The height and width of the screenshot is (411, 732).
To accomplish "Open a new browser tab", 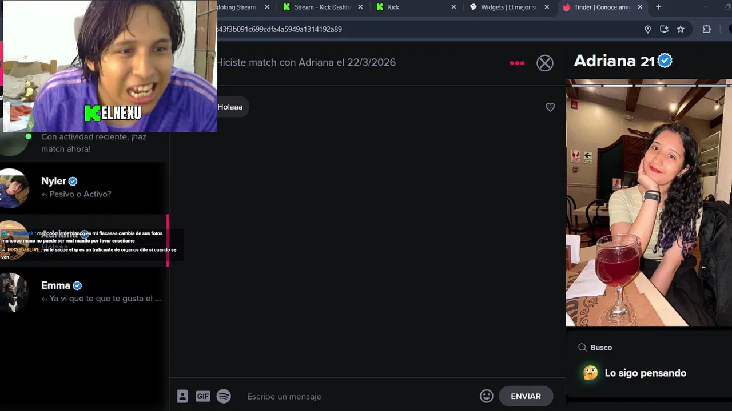I will click(x=658, y=7).
